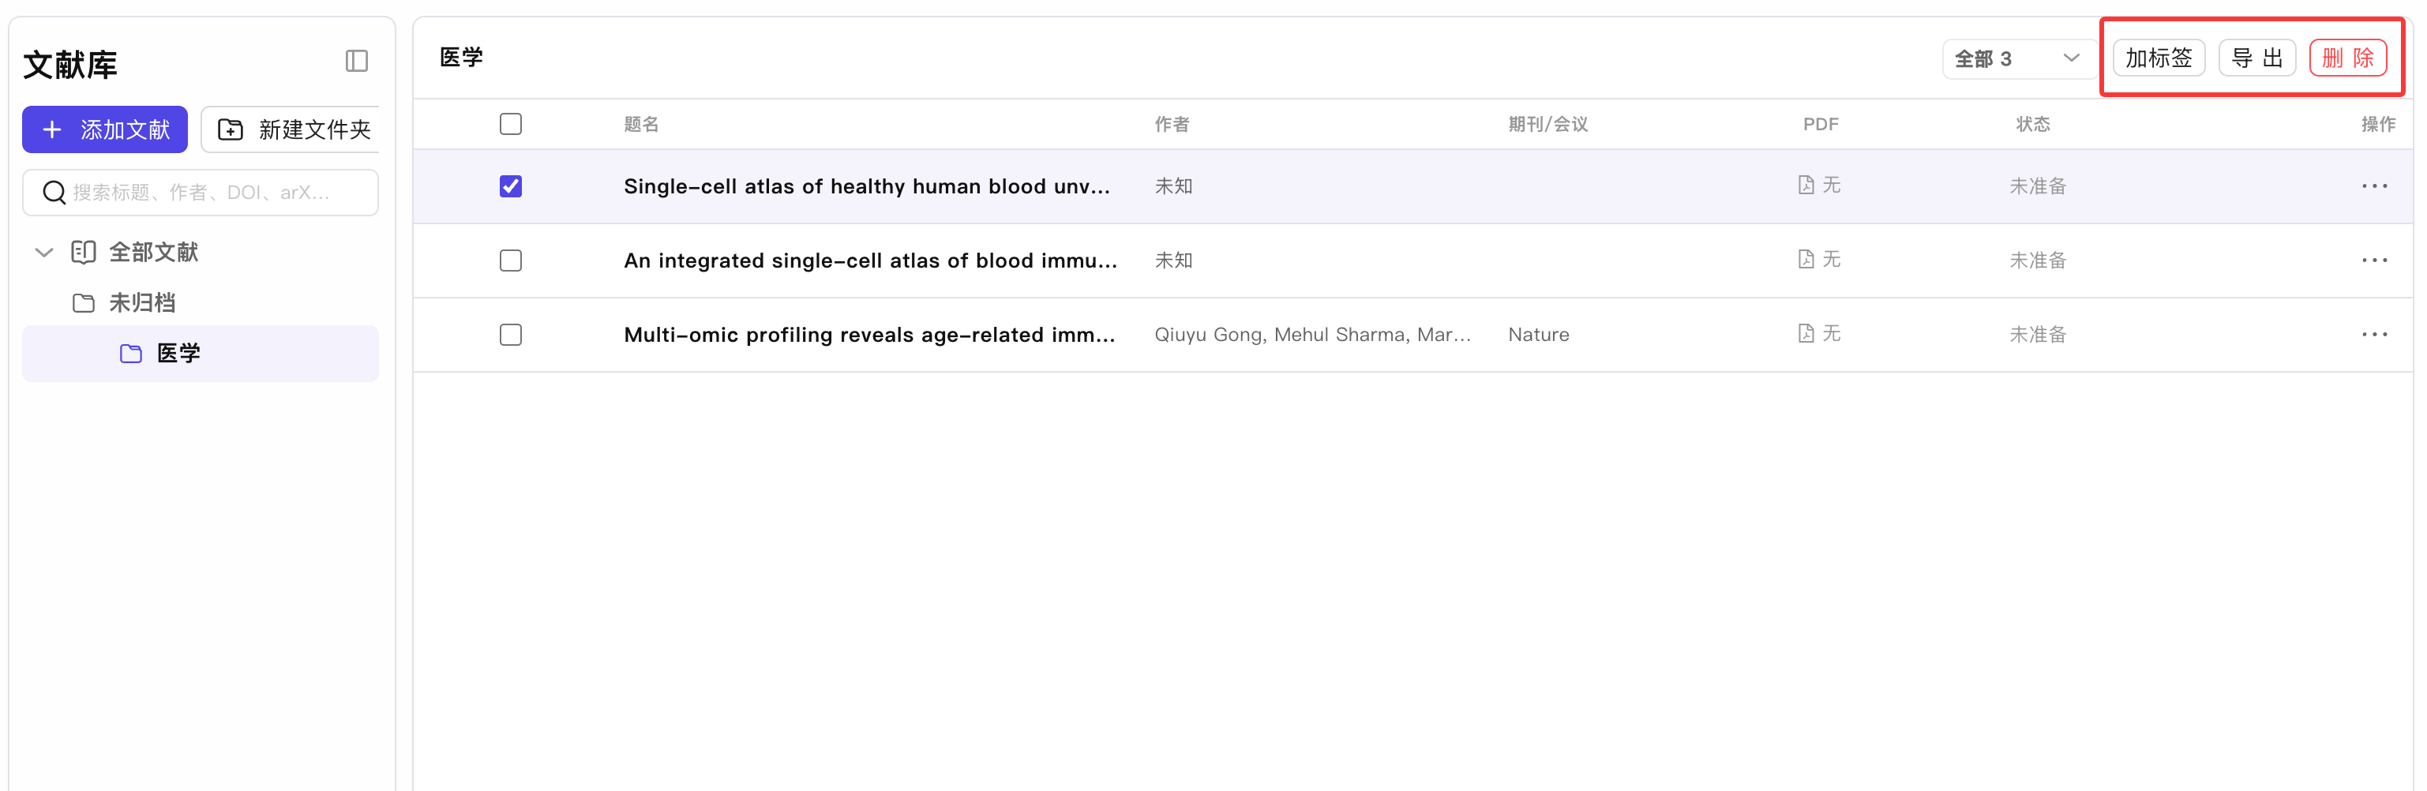
Task: Open title Multi-omic profiling reveals age-related
Action: point(869,336)
